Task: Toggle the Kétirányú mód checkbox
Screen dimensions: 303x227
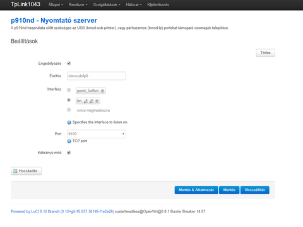Action: point(69,153)
